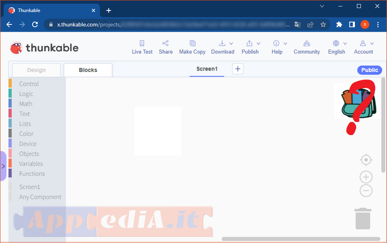Screen dimensions: 387x243
Task: Click the English language globe
Action: pyautogui.click(x=336, y=43)
